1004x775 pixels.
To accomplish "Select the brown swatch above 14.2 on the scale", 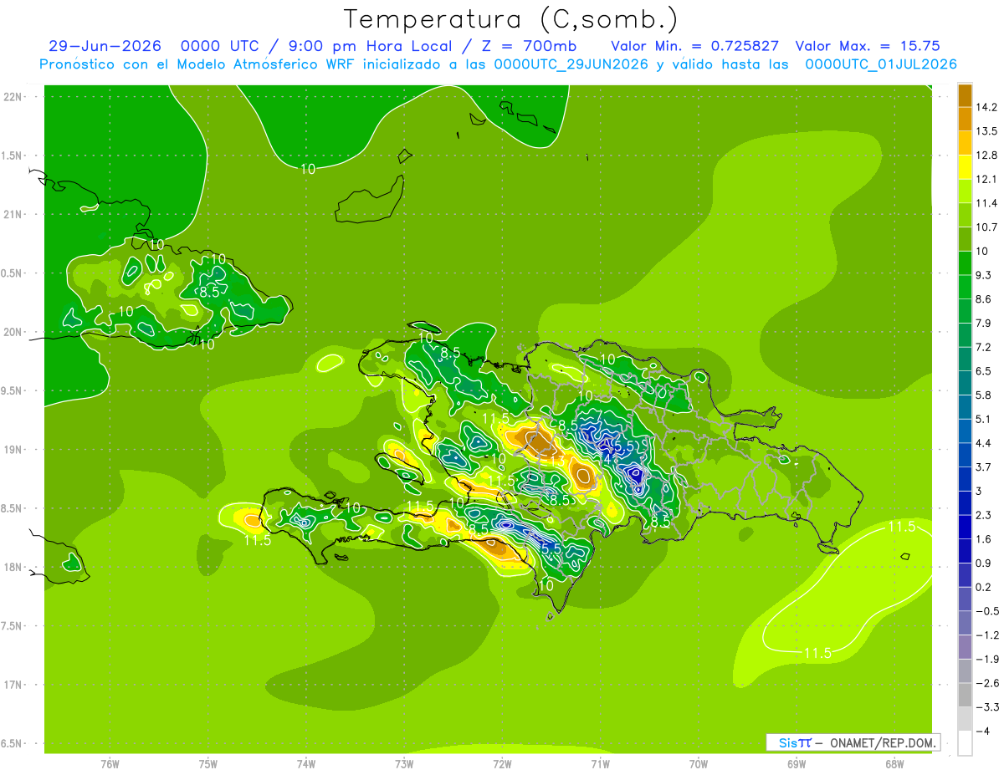I will [965, 95].
